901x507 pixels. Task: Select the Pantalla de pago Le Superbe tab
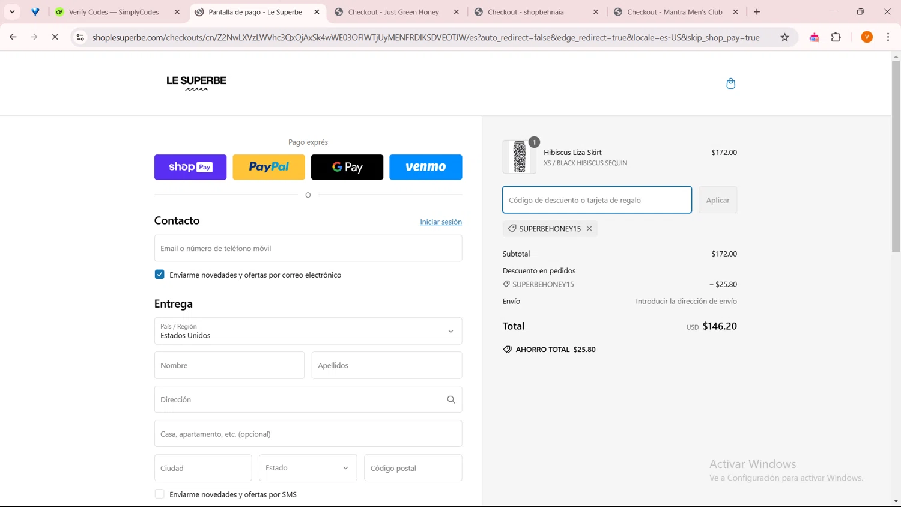point(257,12)
